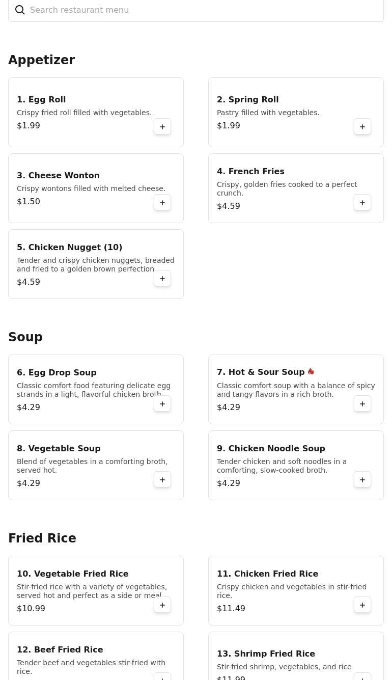Add Chicken Nugget (10) to cart
392x680 pixels.
162,279
